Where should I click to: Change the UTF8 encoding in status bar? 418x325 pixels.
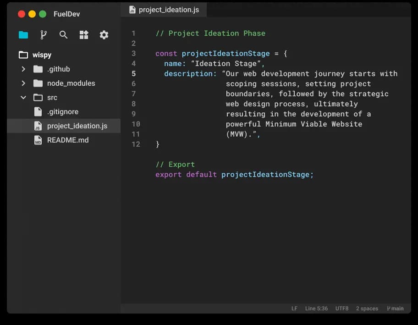[x=342, y=308]
